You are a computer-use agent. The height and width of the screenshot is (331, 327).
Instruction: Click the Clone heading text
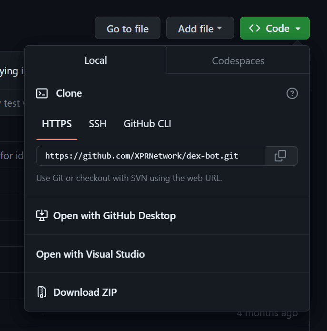click(69, 93)
